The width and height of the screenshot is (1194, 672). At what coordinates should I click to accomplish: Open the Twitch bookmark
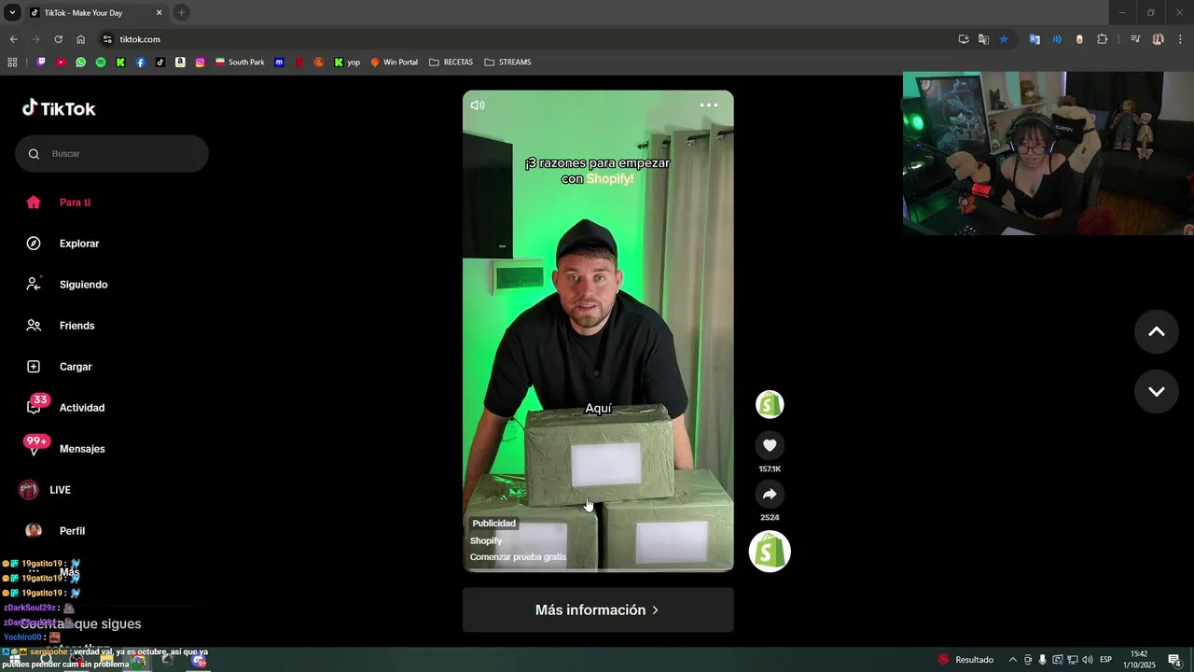point(41,63)
